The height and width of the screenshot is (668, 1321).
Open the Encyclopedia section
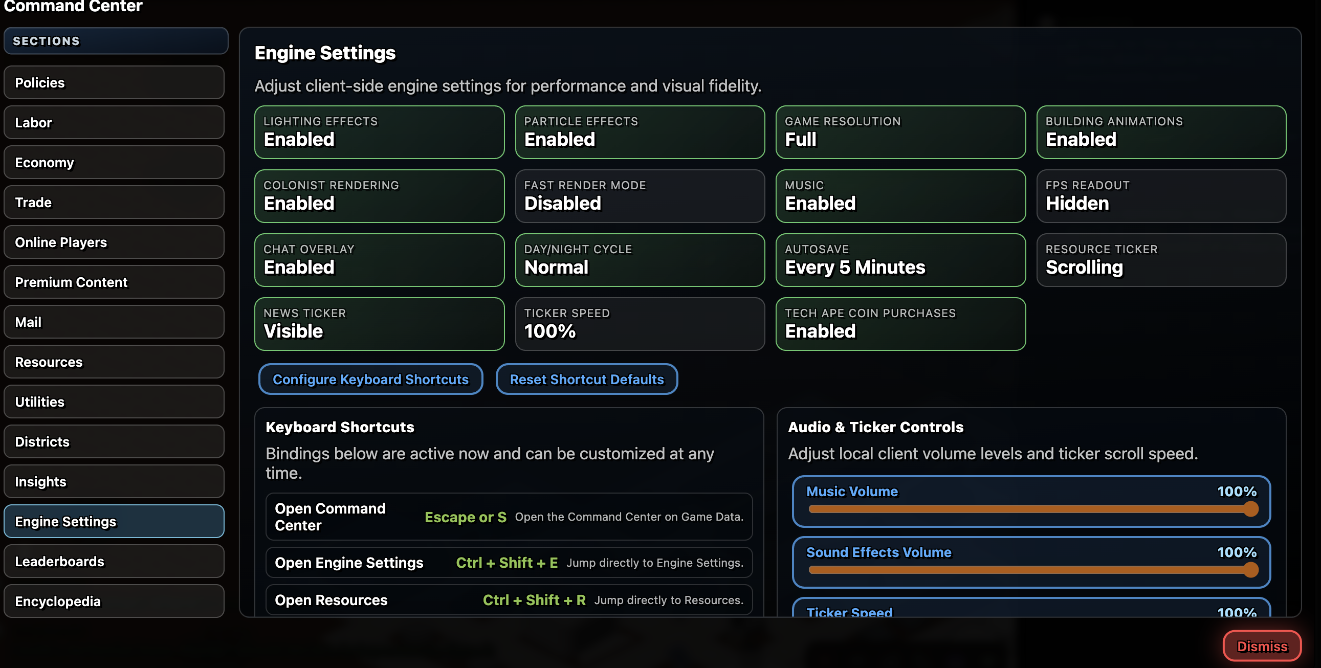[x=114, y=601]
